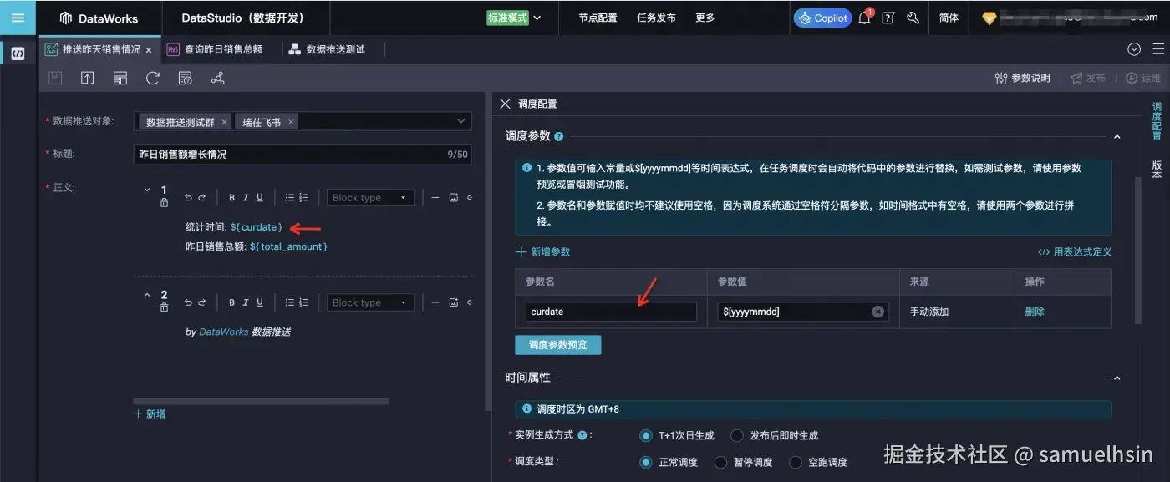Open the help question mark icon
The width and height of the screenshot is (1170, 482).
coord(888,18)
